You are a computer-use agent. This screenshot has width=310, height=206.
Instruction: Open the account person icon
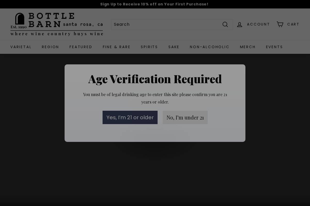[x=240, y=24]
